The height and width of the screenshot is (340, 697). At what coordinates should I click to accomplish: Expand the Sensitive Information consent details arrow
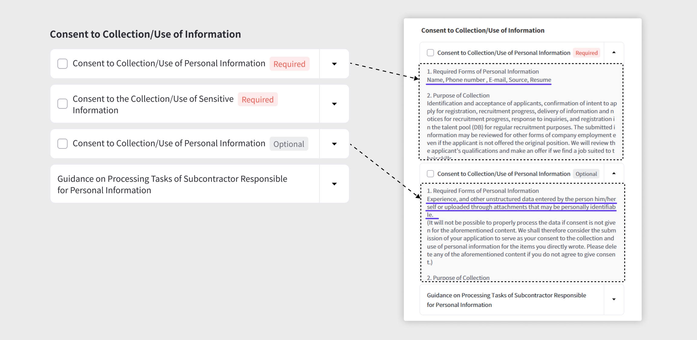click(x=334, y=104)
